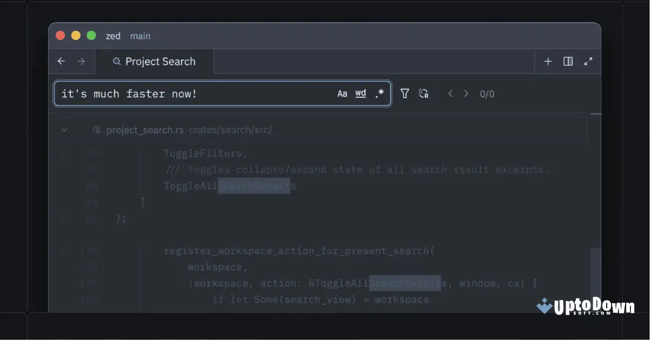Open search filters with the funnel icon

[x=404, y=93]
